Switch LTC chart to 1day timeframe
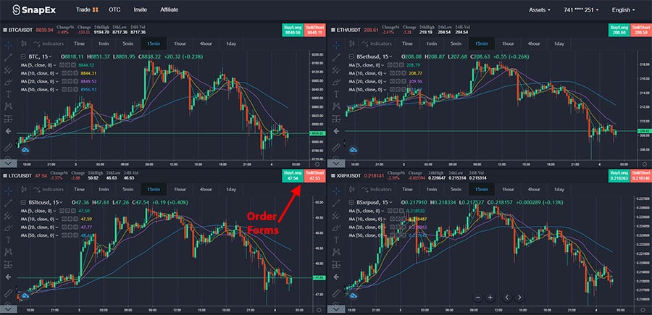The width and height of the screenshot is (652, 315). point(231,189)
